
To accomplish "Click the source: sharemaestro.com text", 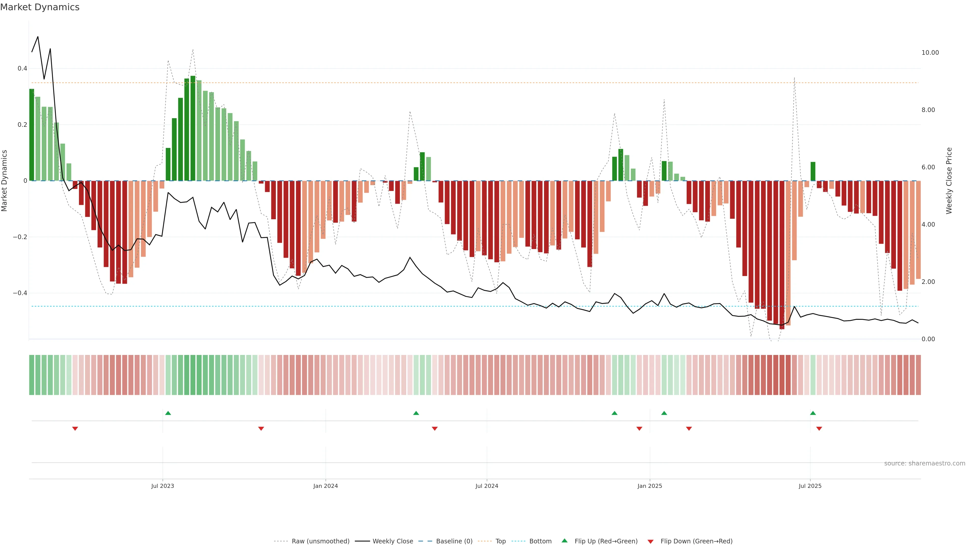I will pyautogui.click(x=925, y=463).
